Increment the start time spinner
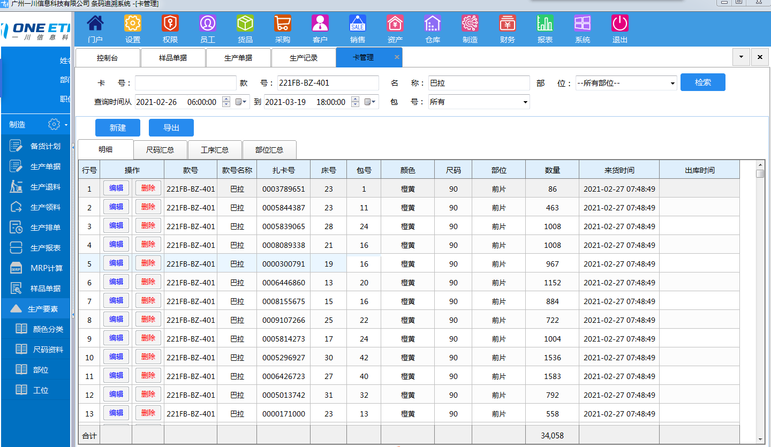This screenshot has height=447, width=771. (226, 99)
